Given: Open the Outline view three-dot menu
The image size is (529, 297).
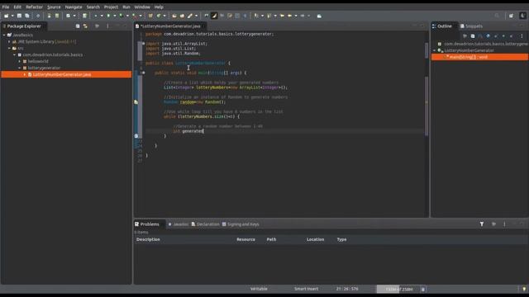Looking at the screenshot, I should [522, 36].
